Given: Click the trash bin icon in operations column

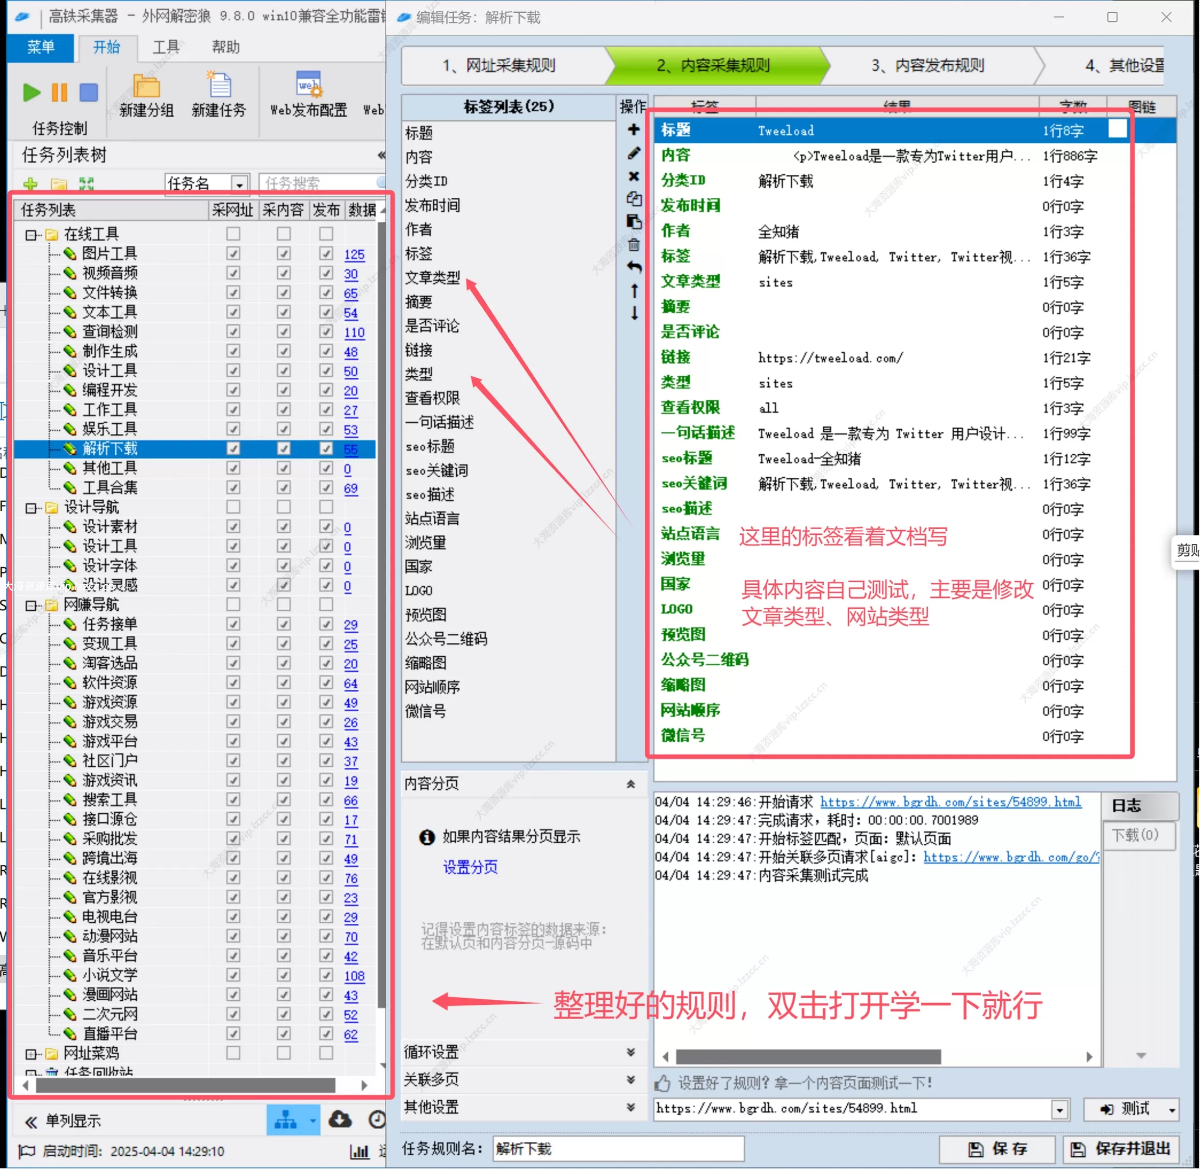Looking at the screenshot, I should [x=634, y=245].
